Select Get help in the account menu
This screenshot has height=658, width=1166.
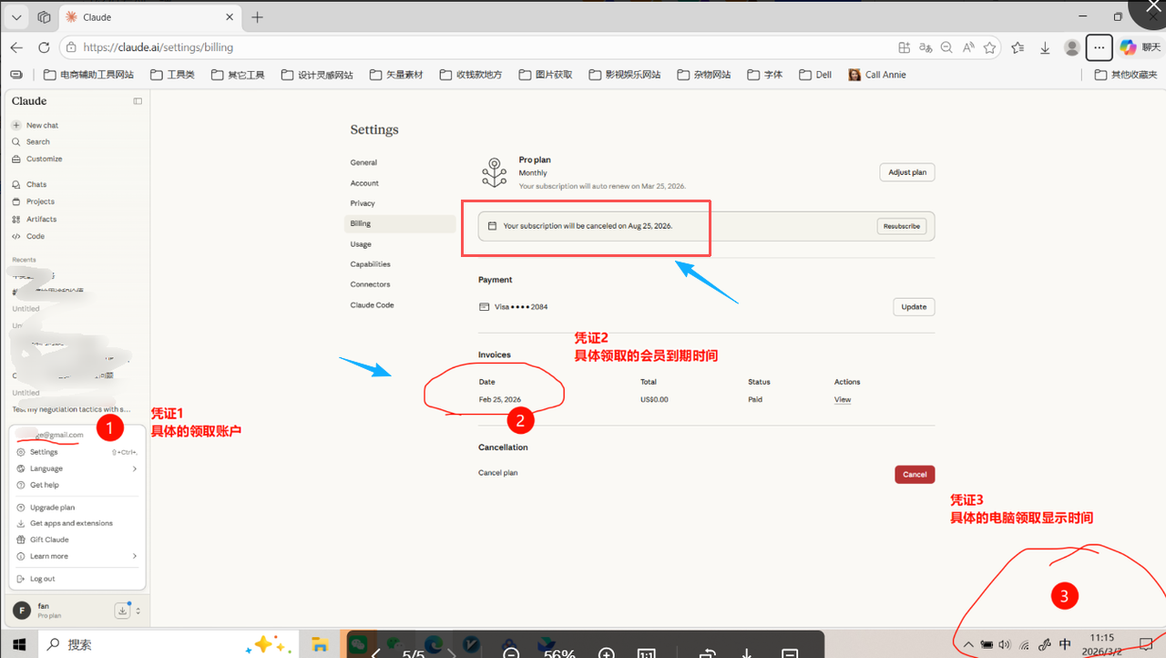point(77,485)
